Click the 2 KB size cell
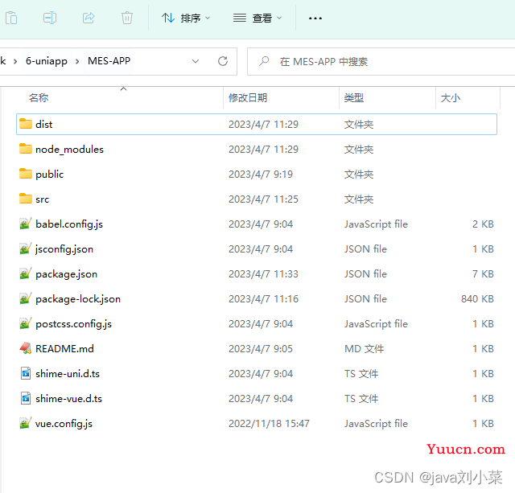Viewport: 515px width, 493px height. pyautogui.click(x=483, y=224)
